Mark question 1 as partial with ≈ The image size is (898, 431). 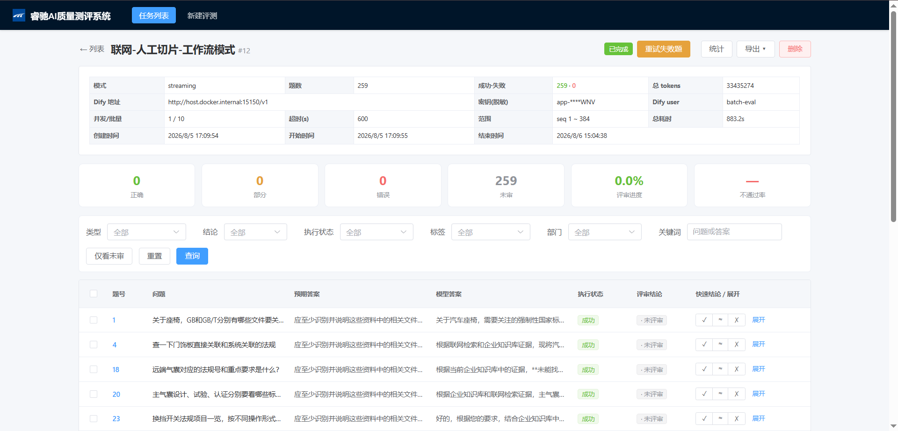click(720, 320)
